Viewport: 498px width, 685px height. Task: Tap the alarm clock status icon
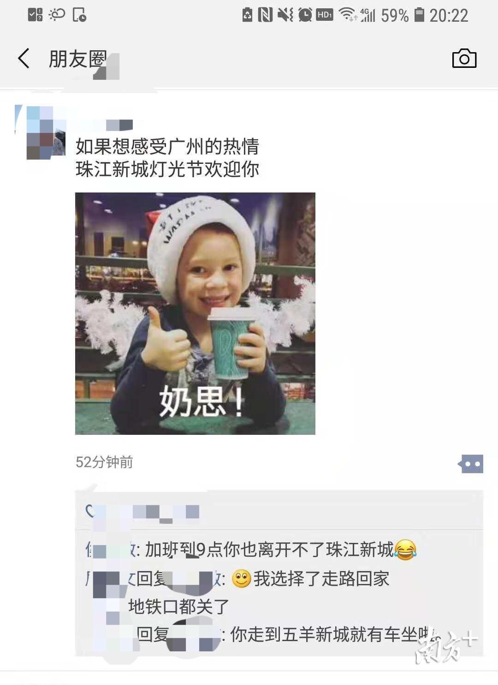[x=305, y=15]
